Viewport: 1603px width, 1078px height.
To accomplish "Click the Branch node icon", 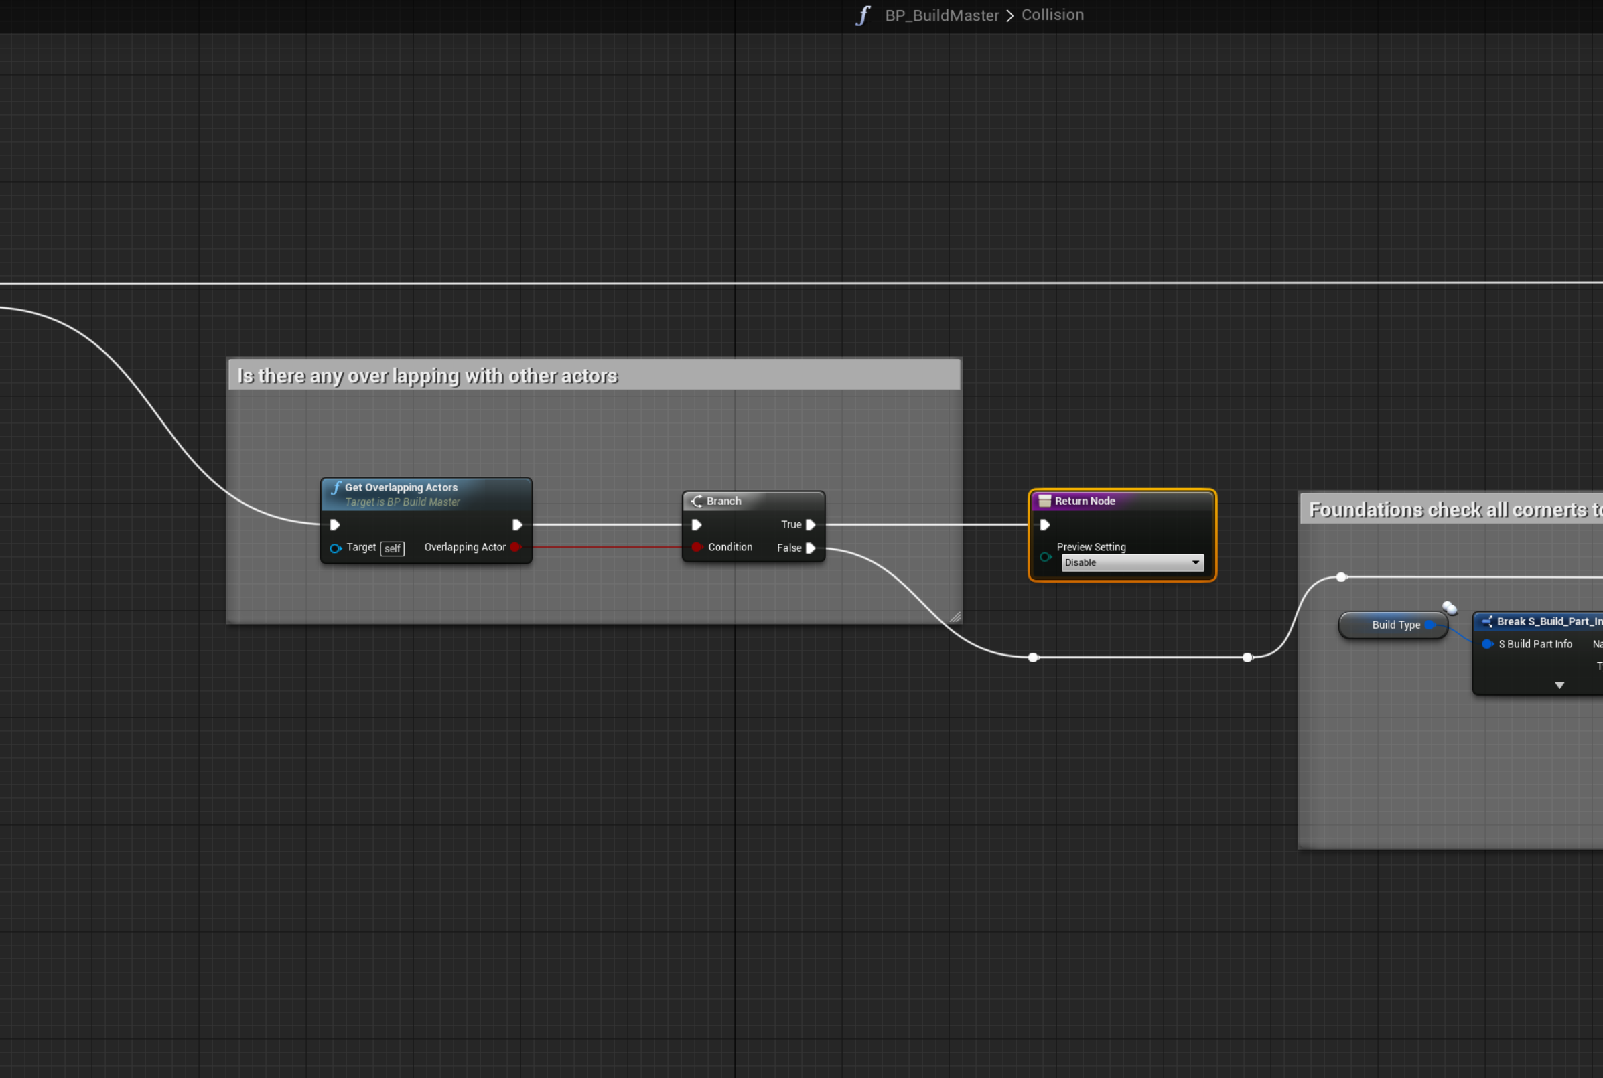I will pyautogui.click(x=697, y=502).
